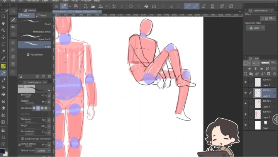Screen dimensions: 278x157
Task: Select the Zoom magnifier tool
Action: (3, 16)
